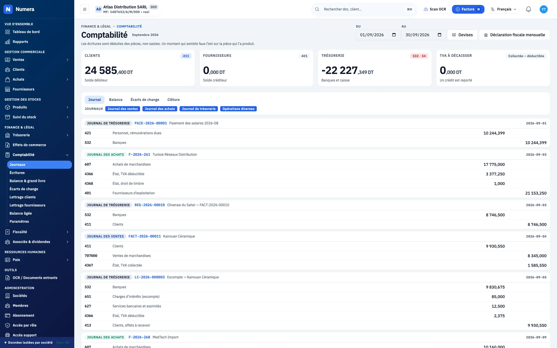Open Balance âgée in the sidebar
Screen dimensions: 557x348
pyautogui.click(x=21, y=213)
